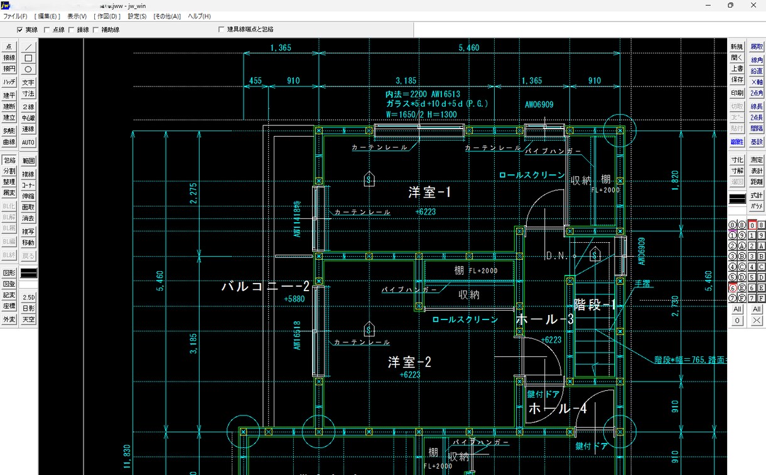This screenshot has width=766, height=475.
Task: Activate the AUTO mode button
Action: click(x=28, y=142)
